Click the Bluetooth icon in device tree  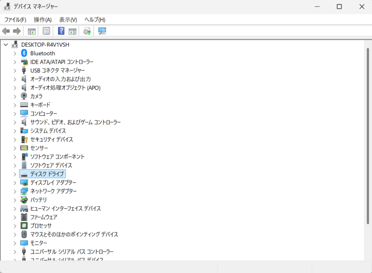point(24,53)
